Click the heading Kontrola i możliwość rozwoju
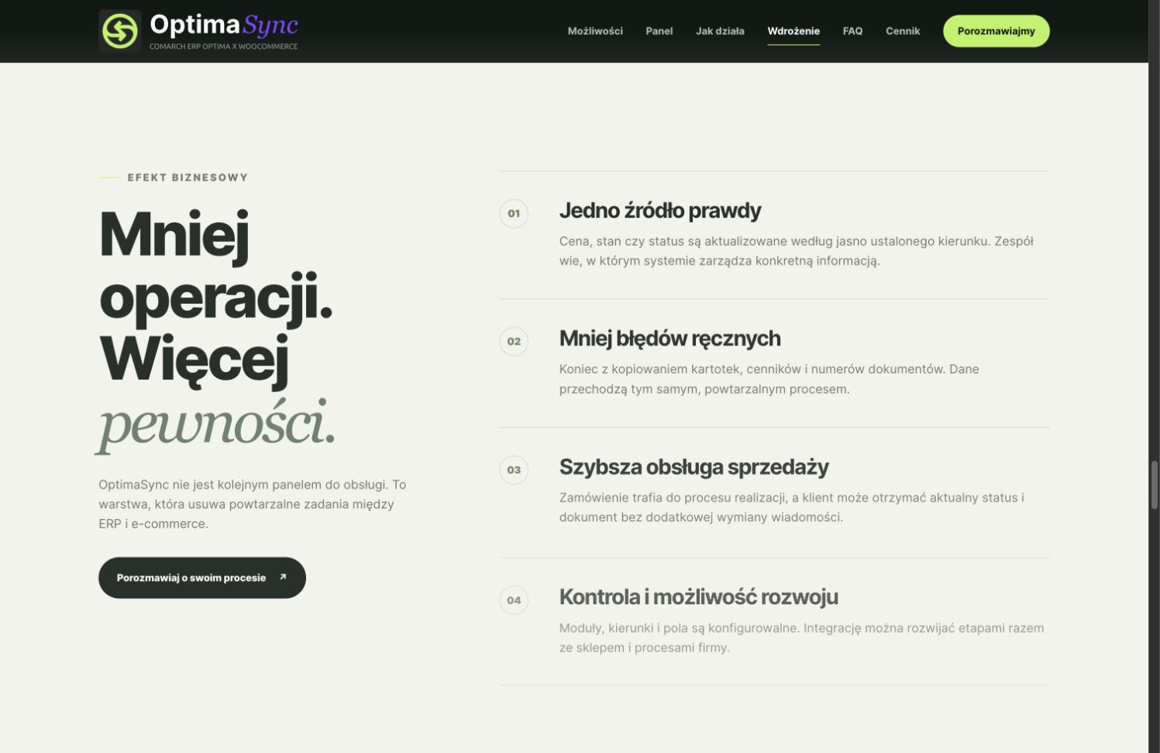1160x753 pixels. (x=699, y=597)
